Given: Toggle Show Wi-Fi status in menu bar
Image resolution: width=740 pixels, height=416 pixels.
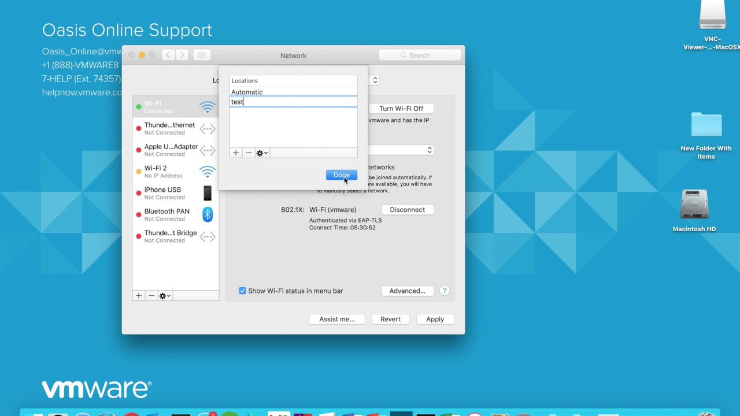Looking at the screenshot, I should click(243, 291).
